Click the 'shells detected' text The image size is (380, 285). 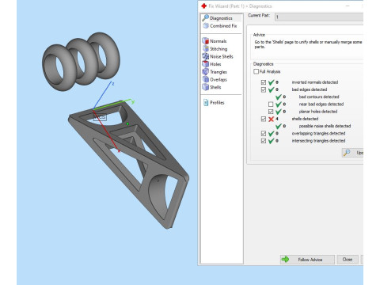click(x=305, y=119)
